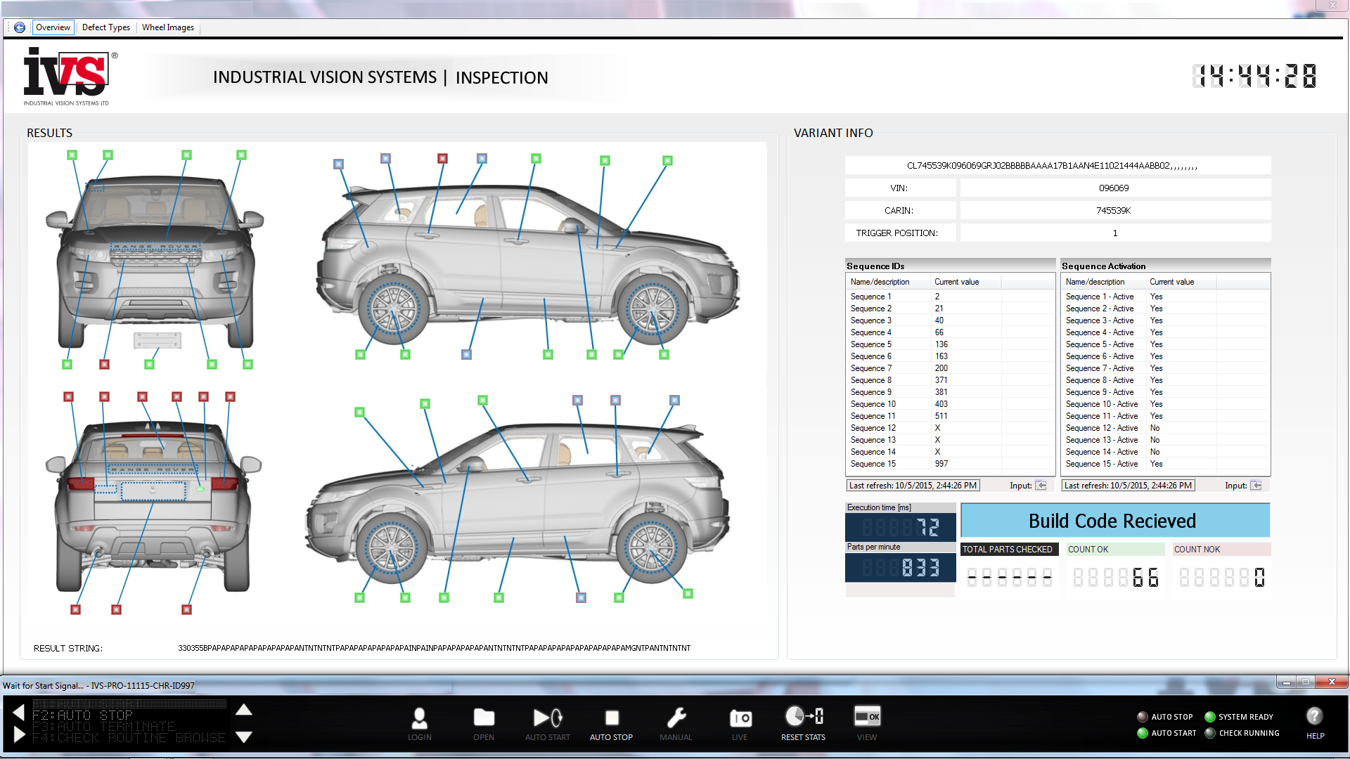Switch to Live camera view icon

[x=740, y=718]
